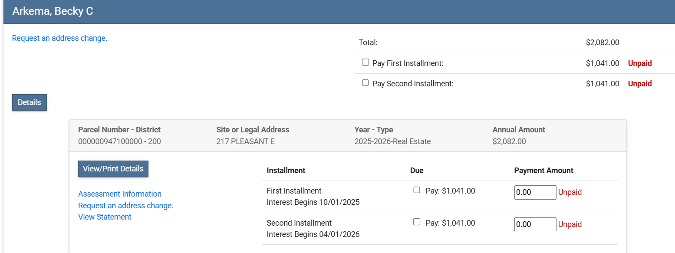
Task: Open the Assessment Information link
Action: point(120,194)
